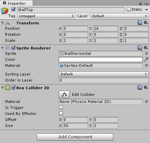150x143 pixels.
Task: Open the Inspector panel options menu
Action: pyautogui.click(x=146, y=4)
